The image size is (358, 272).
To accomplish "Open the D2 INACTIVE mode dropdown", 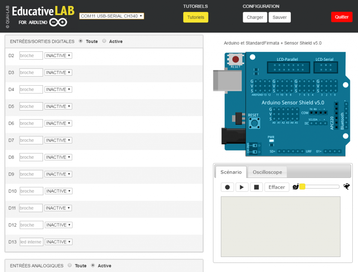I will [58, 55].
